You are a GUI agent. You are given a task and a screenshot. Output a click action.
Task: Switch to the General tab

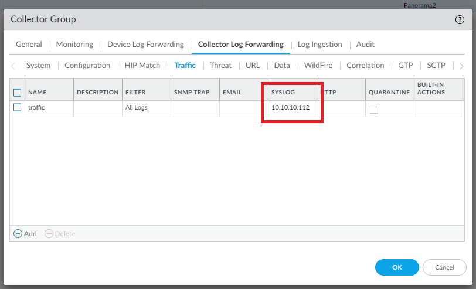(x=29, y=44)
